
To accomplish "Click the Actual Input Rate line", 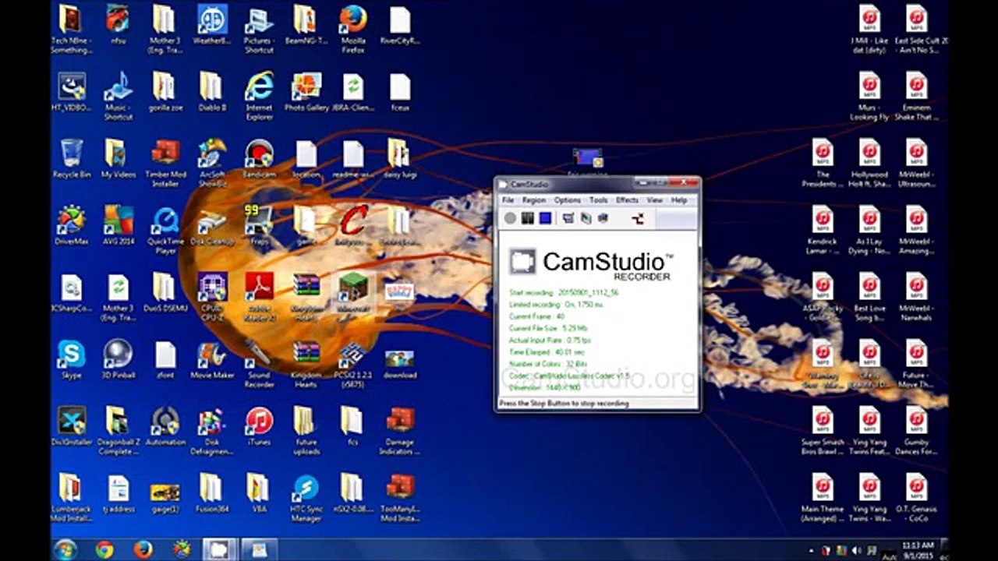I will pyautogui.click(x=550, y=340).
